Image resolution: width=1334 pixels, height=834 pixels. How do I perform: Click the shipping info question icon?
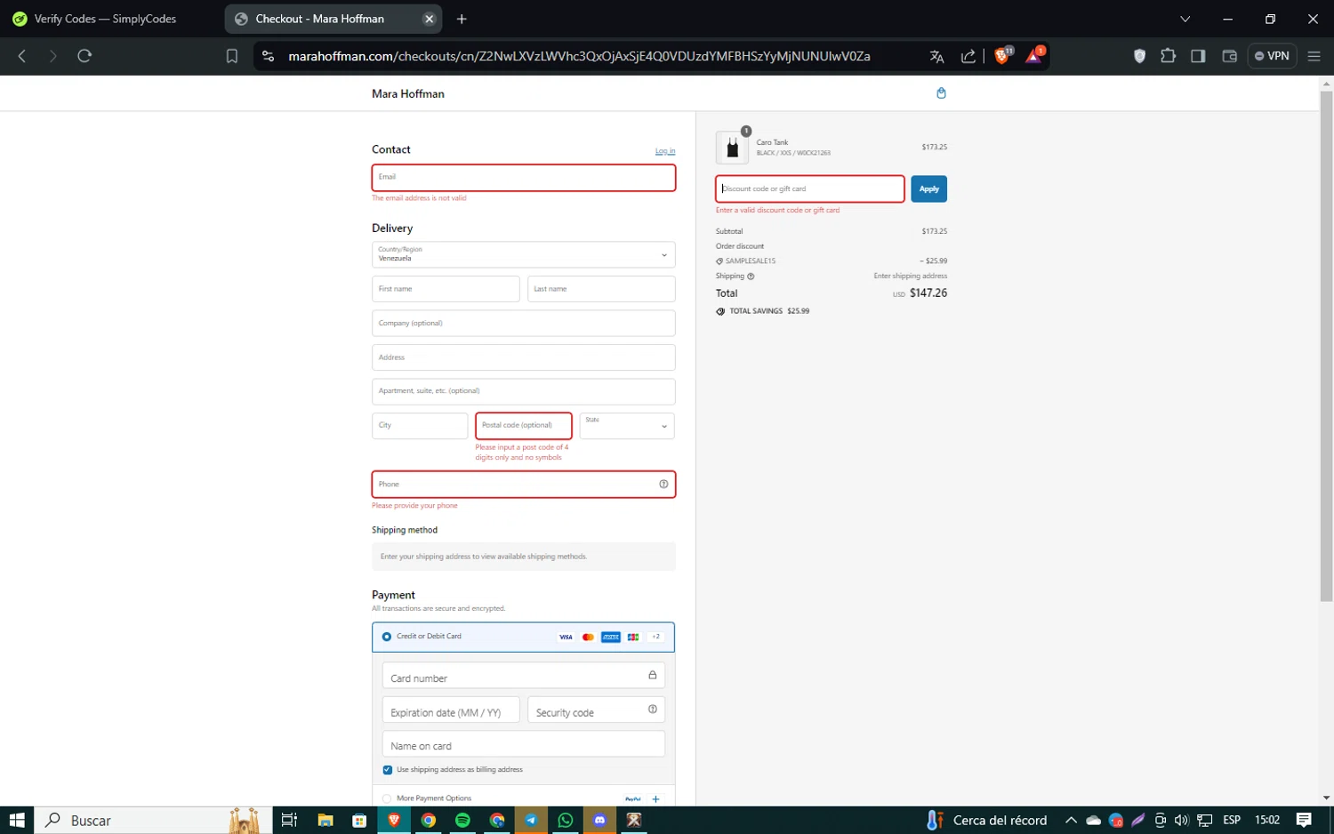point(751,277)
